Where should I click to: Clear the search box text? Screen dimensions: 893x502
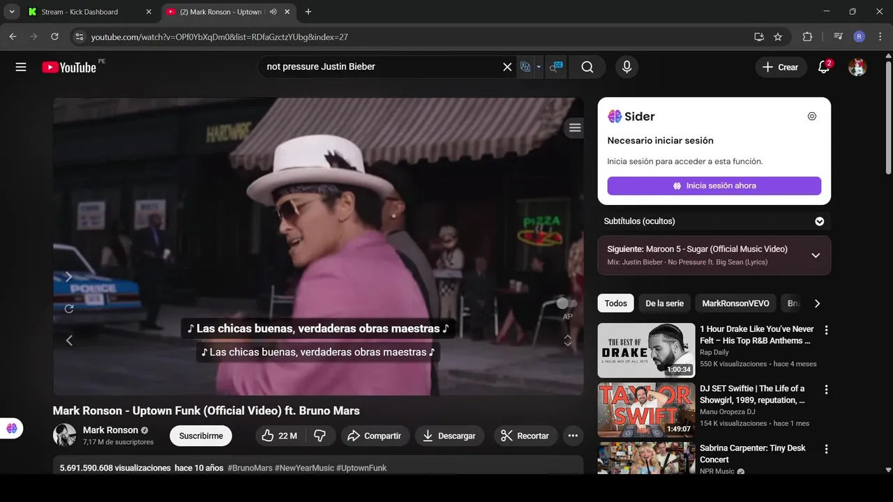click(507, 67)
